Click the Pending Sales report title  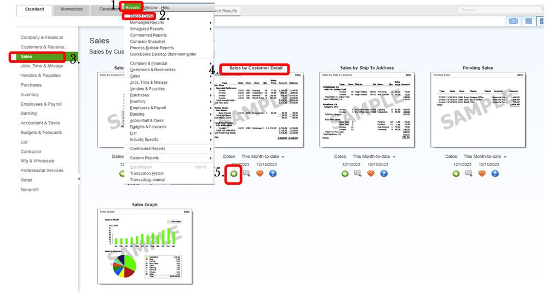[478, 68]
